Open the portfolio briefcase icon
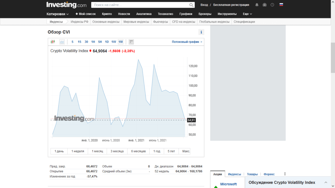 coord(264,5)
